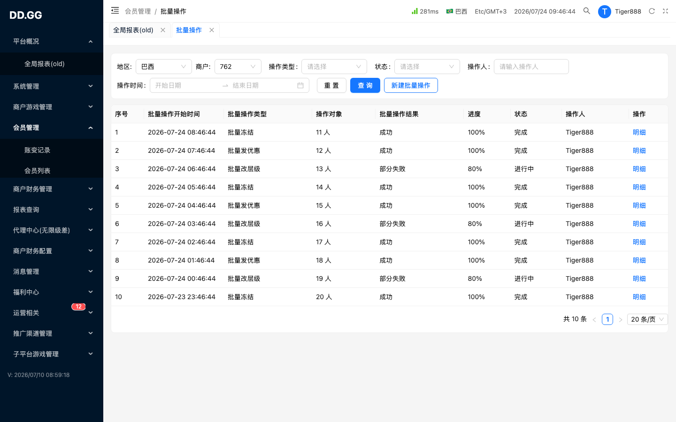Expand the 报表查询 sidebar menu

pos(52,210)
